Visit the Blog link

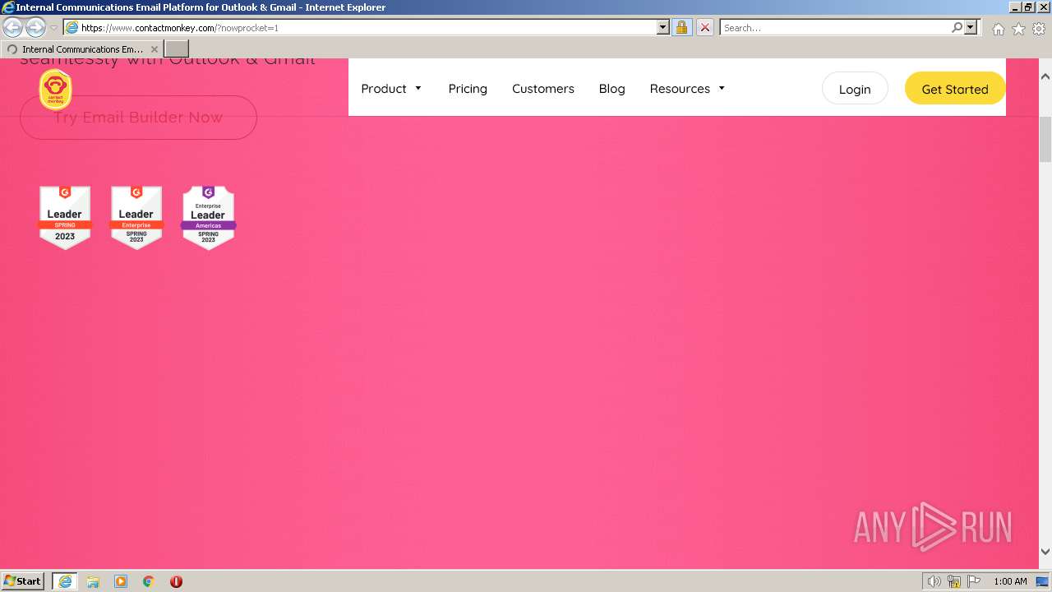tap(611, 89)
